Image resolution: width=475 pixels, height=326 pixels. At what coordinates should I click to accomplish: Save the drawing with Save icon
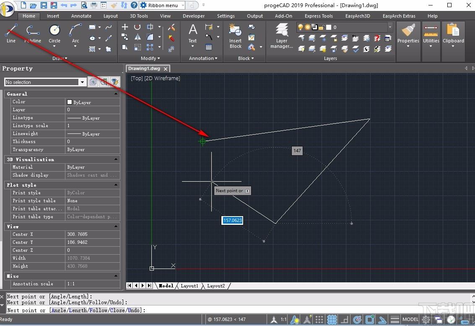44,5
